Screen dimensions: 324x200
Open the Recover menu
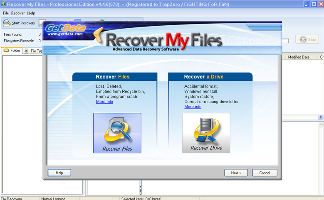click(x=18, y=13)
